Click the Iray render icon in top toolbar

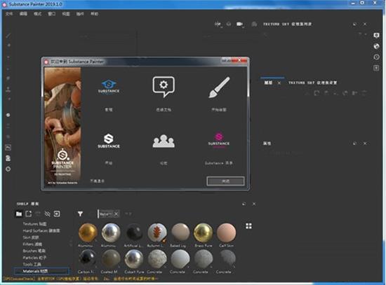254,24
